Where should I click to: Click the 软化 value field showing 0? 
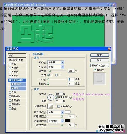point(71,83)
